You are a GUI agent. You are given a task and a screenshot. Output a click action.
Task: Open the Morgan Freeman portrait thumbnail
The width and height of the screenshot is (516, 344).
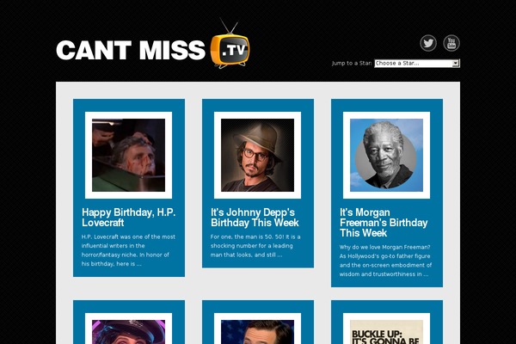(386, 155)
